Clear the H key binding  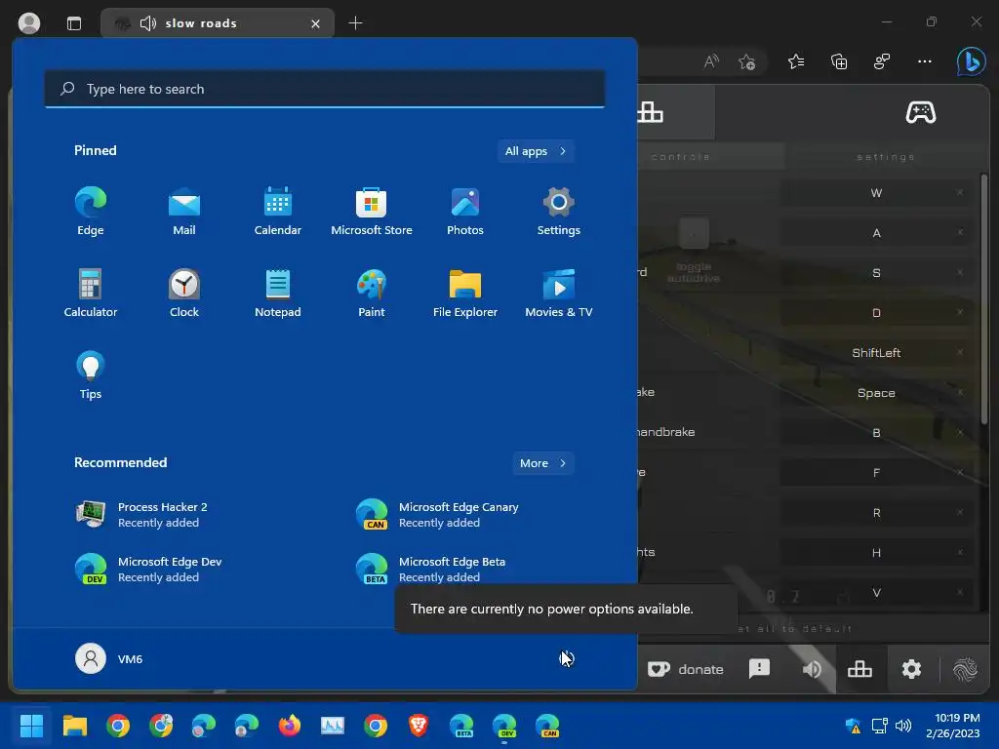[960, 552]
